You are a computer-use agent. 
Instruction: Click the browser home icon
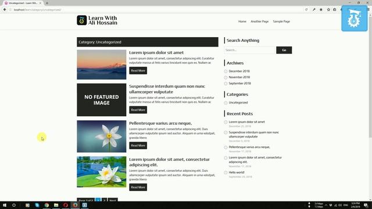click(321, 10)
